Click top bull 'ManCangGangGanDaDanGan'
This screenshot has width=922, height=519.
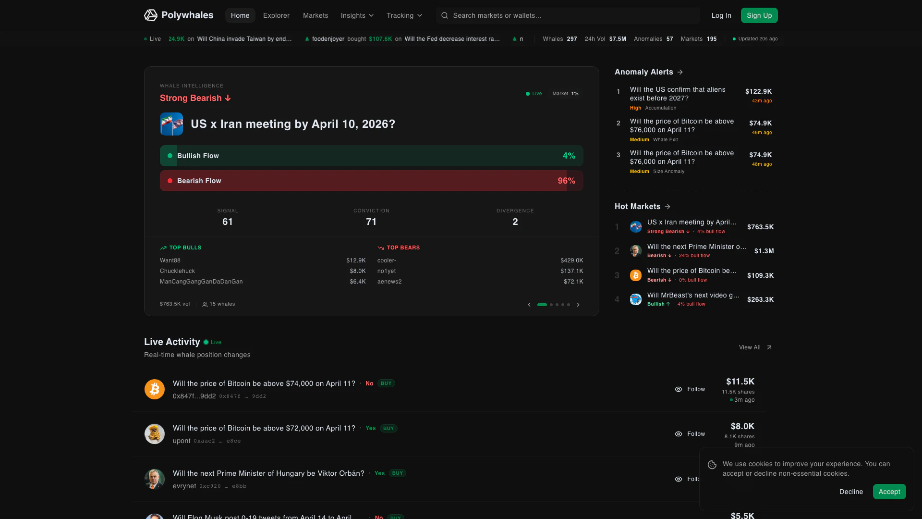[x=201, y=282]
